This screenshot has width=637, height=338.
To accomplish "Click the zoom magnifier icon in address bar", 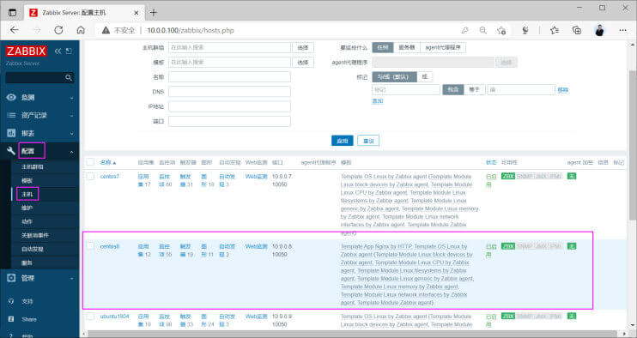I will [x=482, y=30].
